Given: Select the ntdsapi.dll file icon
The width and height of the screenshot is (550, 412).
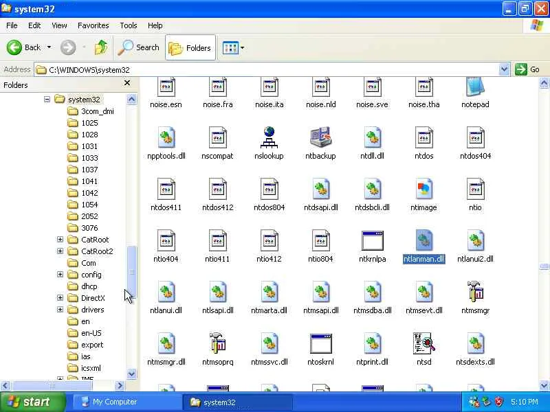Looking at the screenshot, I should (x=320, y=190).
